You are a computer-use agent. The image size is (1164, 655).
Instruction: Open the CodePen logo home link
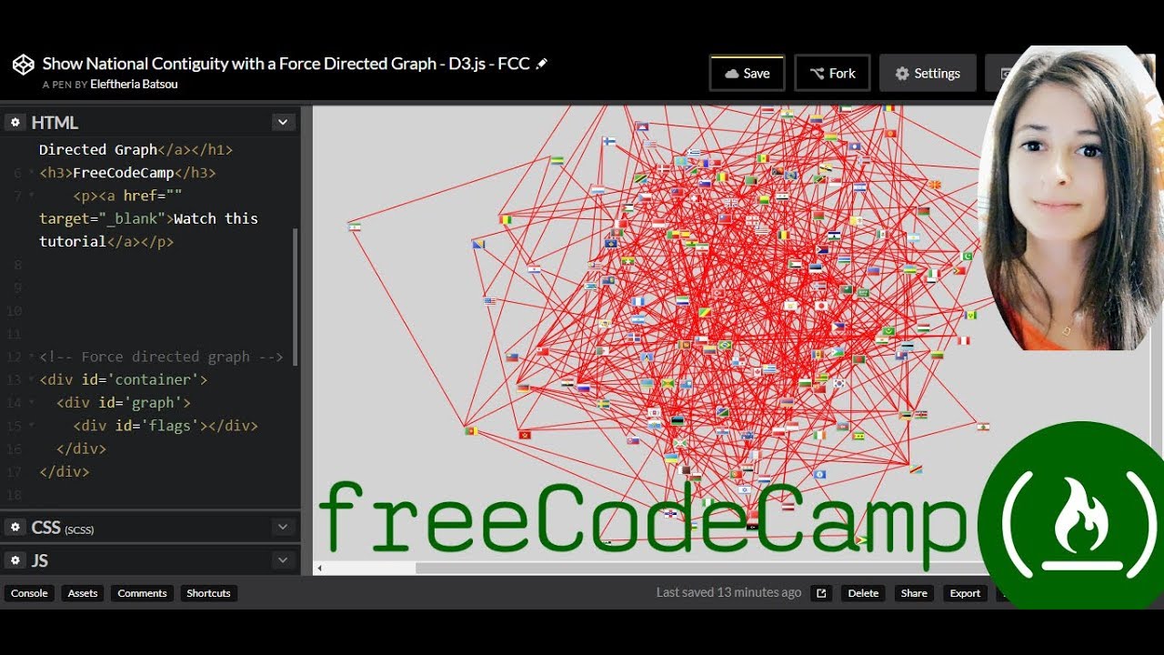[23, 65]
